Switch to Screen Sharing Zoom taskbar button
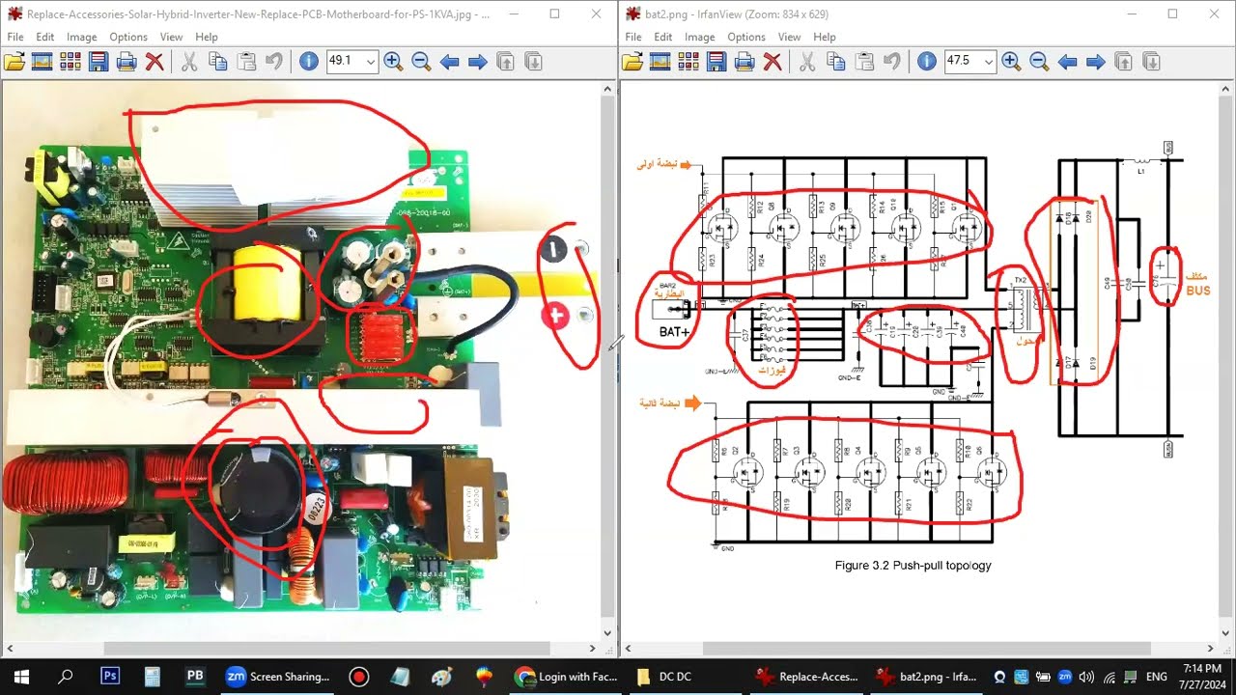This screenshot has height=695, width=1236. point(278,677)
